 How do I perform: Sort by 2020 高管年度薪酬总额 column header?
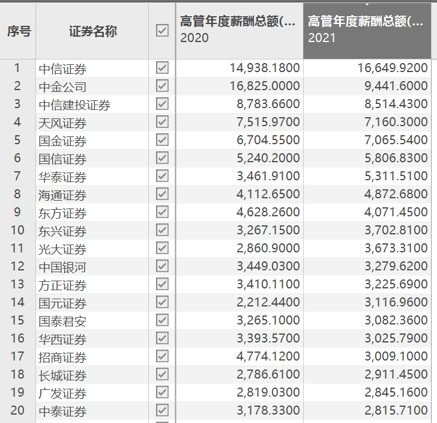pyautogui.click(x=240, y=31)
